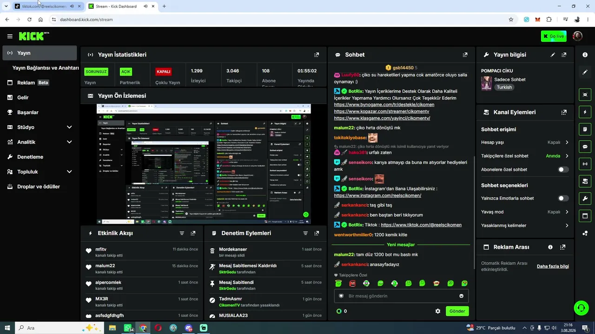The width and height of the screenshot is (595, 334).
Task: Open Opera browser from the taskbar
Action: tap(159, 328)
